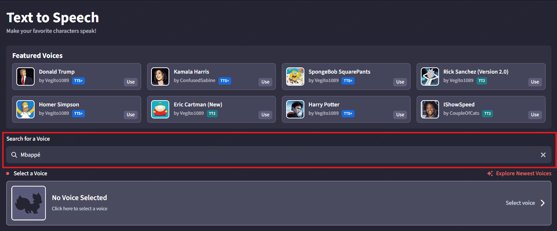This screenshot has height=231, width=557.
Task: Use the Rick Sanchez (Version 2.0) voice
Action: point(535,82)
